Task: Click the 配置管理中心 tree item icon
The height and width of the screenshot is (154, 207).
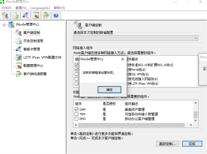Action: tap(19, 66)
